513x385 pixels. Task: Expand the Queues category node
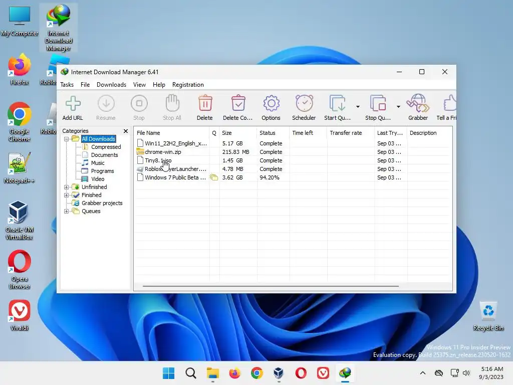(67, 211)
